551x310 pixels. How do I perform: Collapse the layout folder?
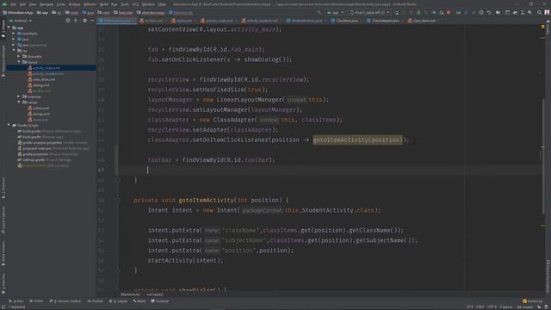19,62
